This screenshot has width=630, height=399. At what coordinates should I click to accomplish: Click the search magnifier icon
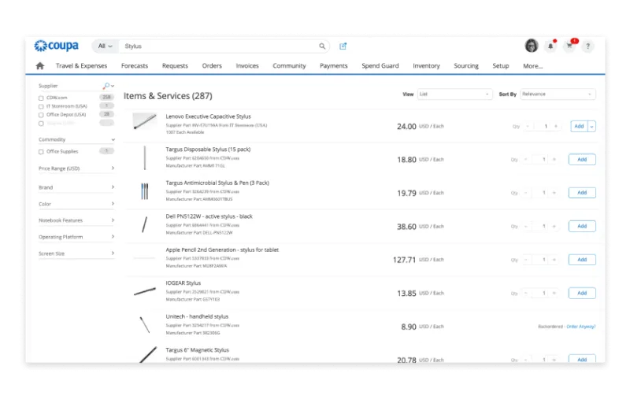pyautogui.click(x=322, y=46)
